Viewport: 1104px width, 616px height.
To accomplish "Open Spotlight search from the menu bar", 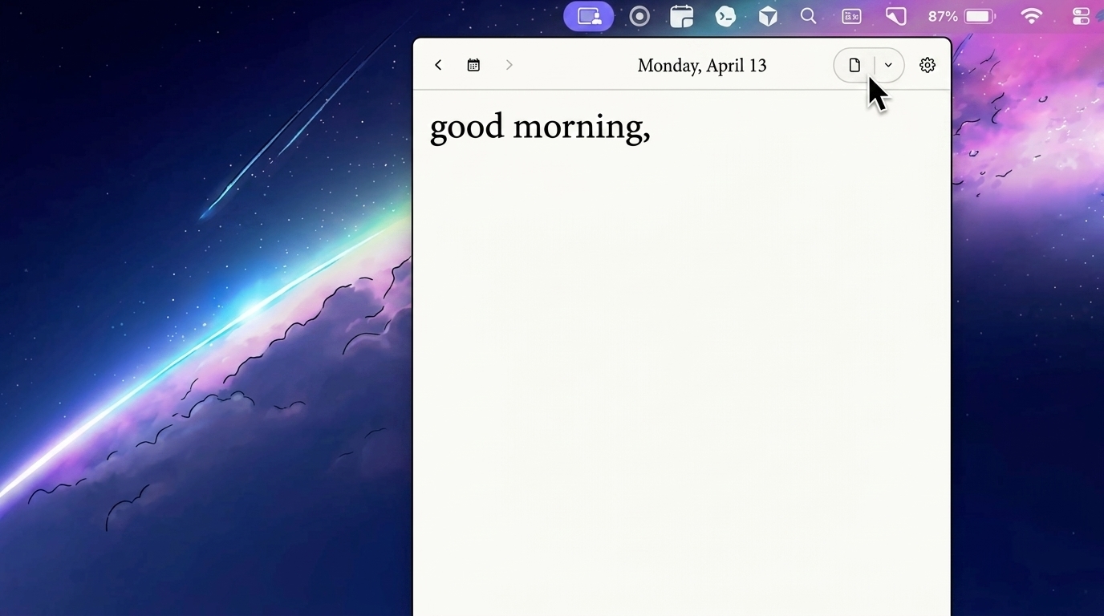I will [x=808, y=16].
